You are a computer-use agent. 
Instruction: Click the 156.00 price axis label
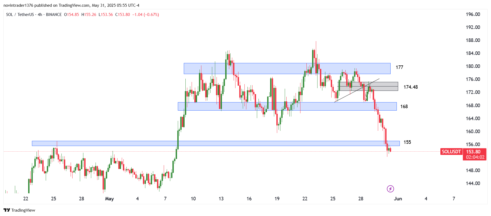click(473, 144)
